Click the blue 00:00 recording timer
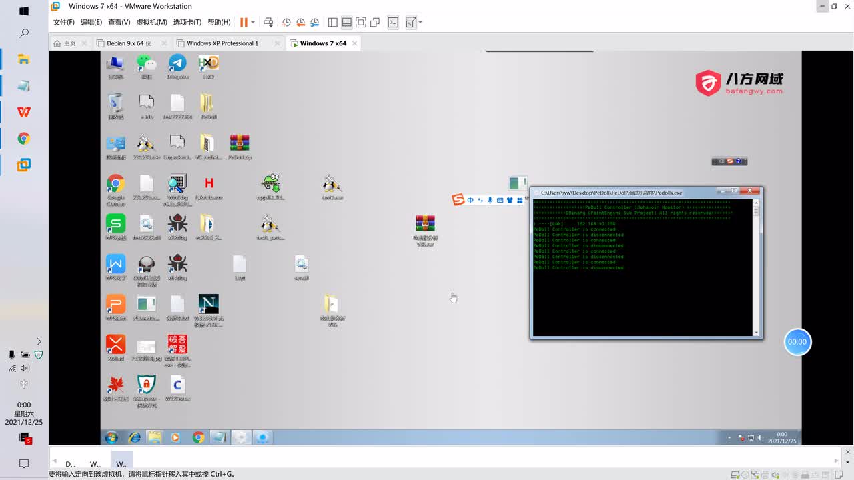Image resolution: width=854 pixels, height=480 pixels. (797, 342)
